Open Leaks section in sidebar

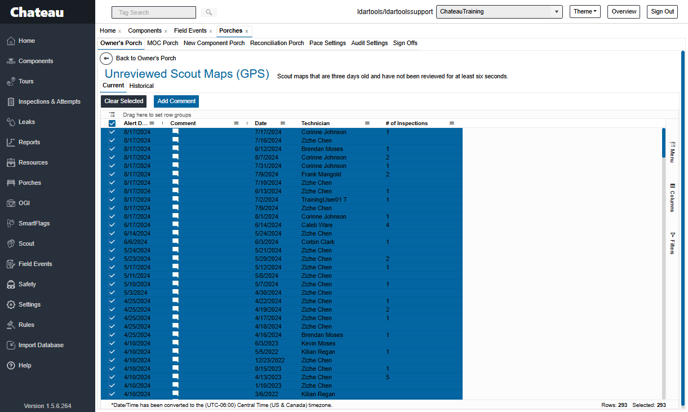[26, 122]
